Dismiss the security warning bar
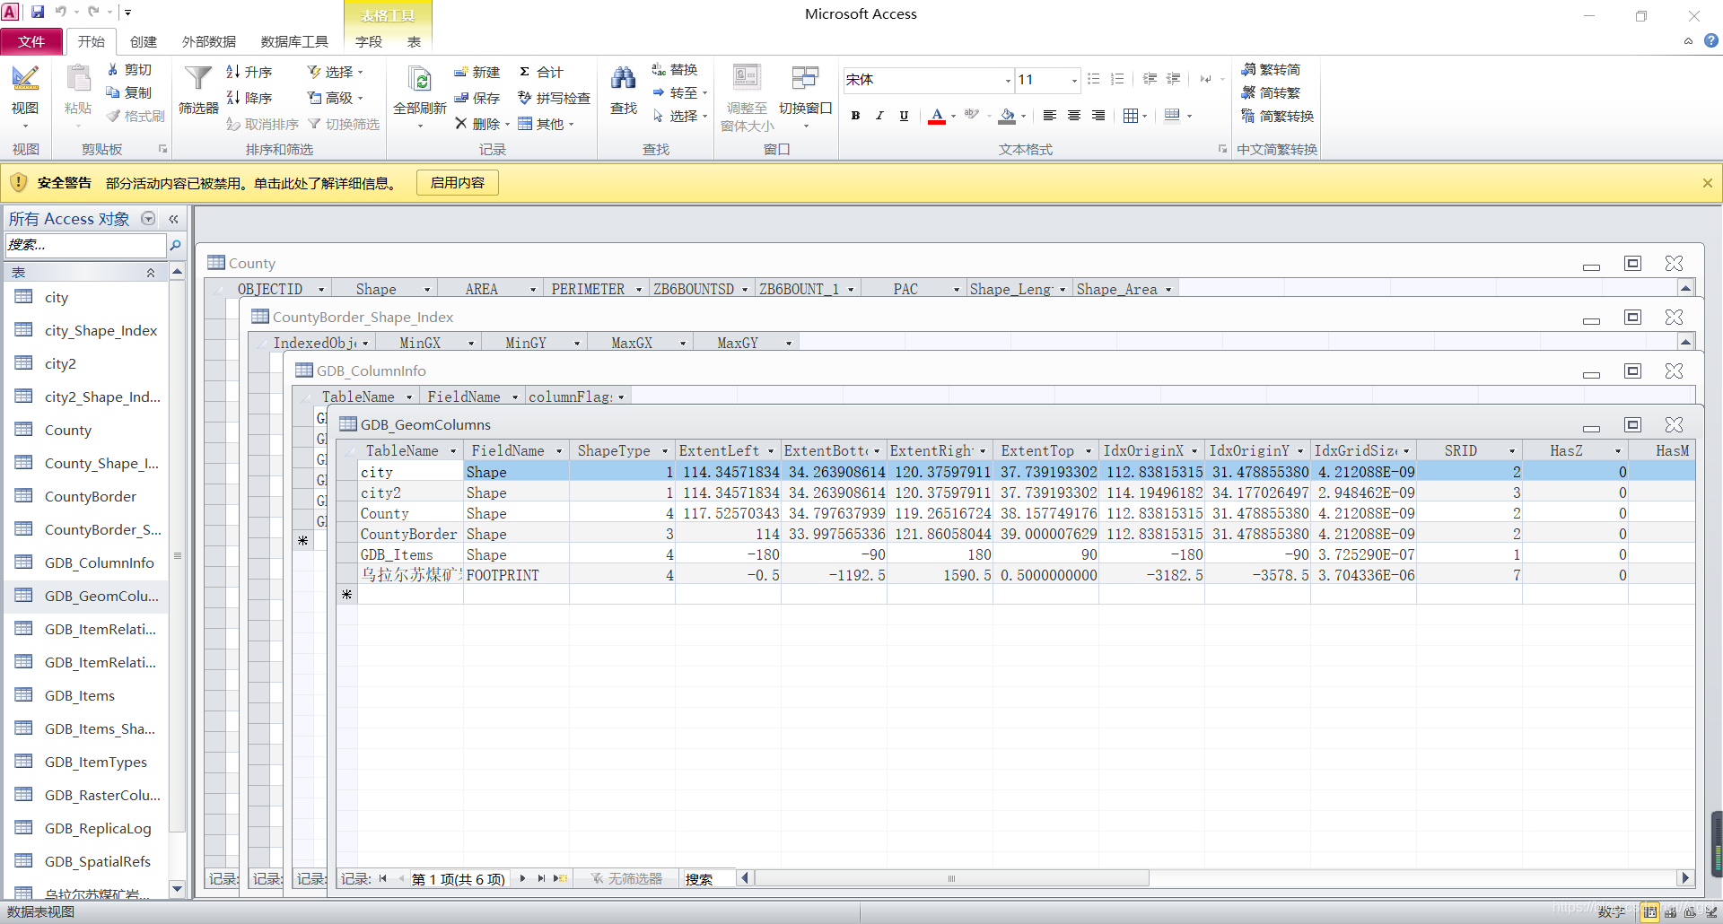The width and height of the screenshot is (1723, 924). pyautogui.click(x=1707, y=183)
